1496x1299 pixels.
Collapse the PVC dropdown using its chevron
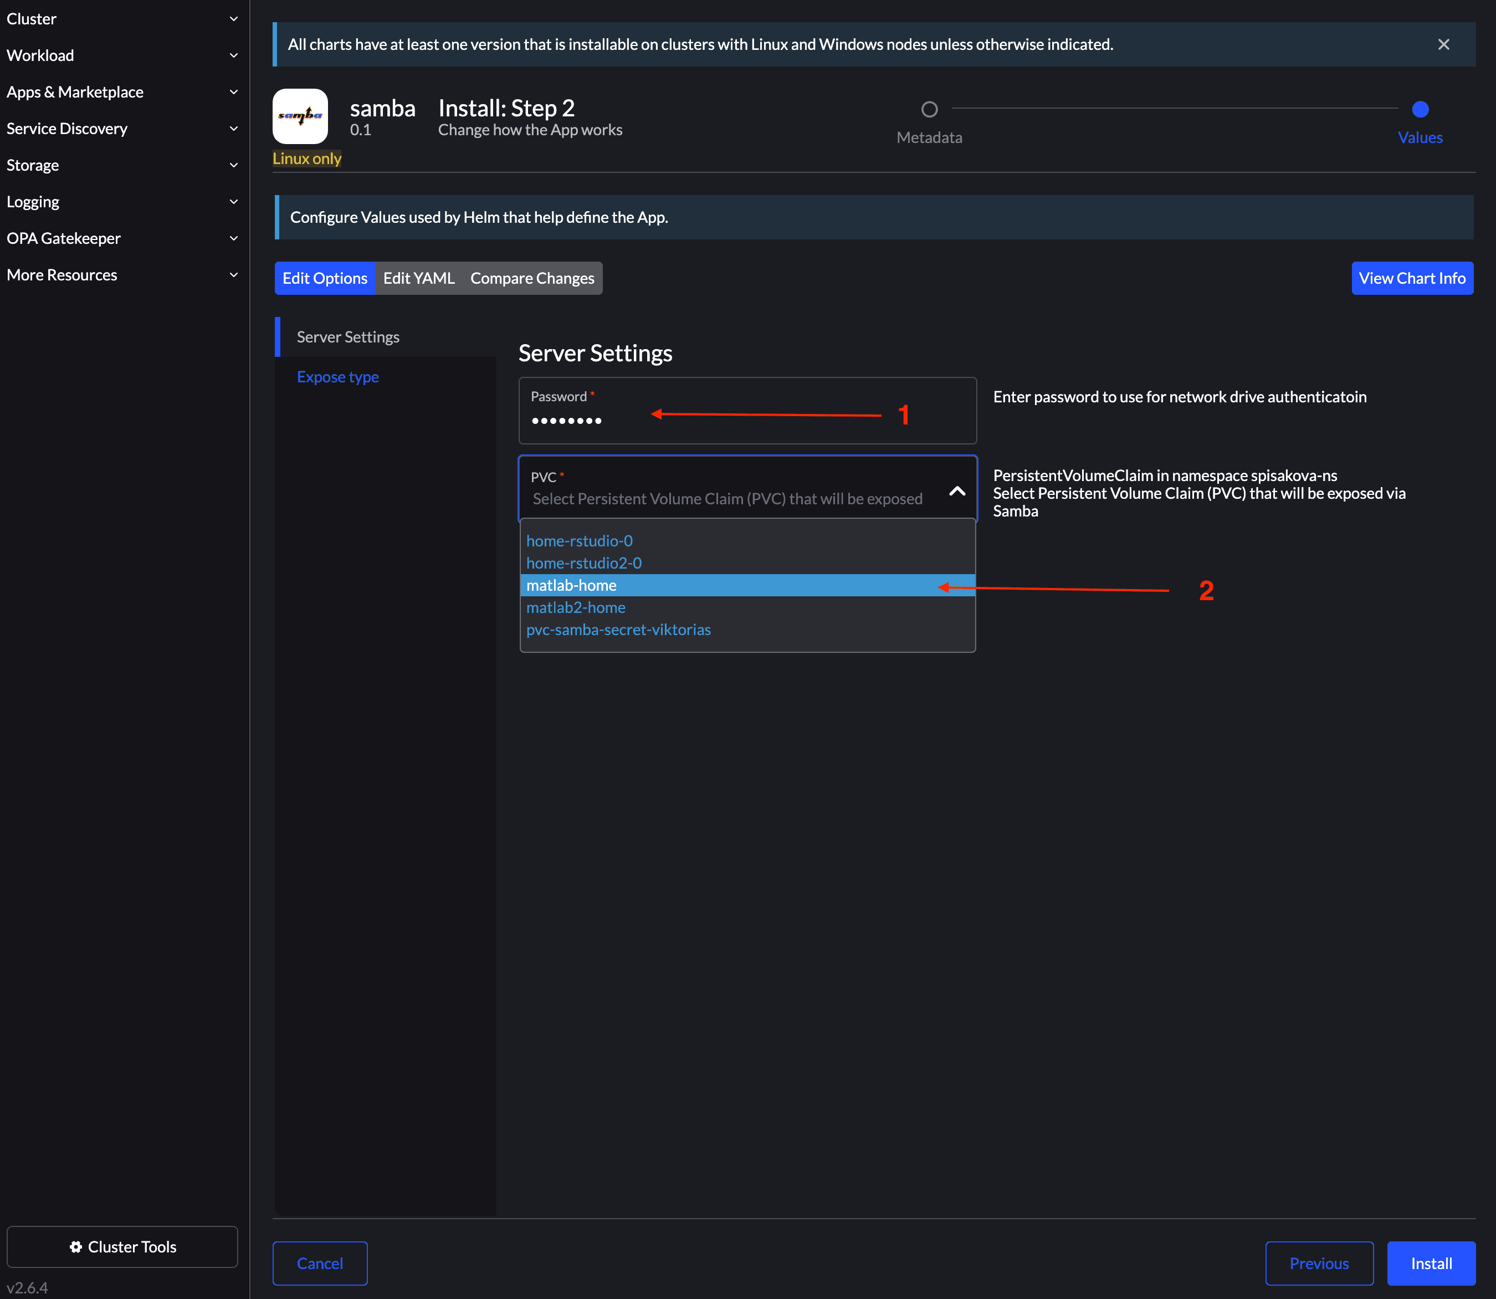point(957,492)
